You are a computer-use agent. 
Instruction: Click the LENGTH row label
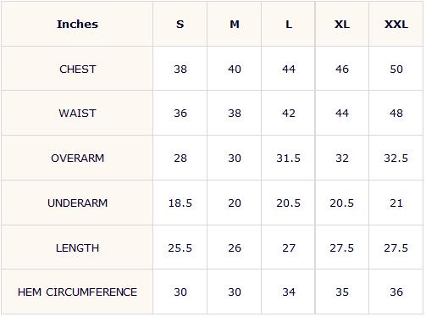click(x=78, y=247)
